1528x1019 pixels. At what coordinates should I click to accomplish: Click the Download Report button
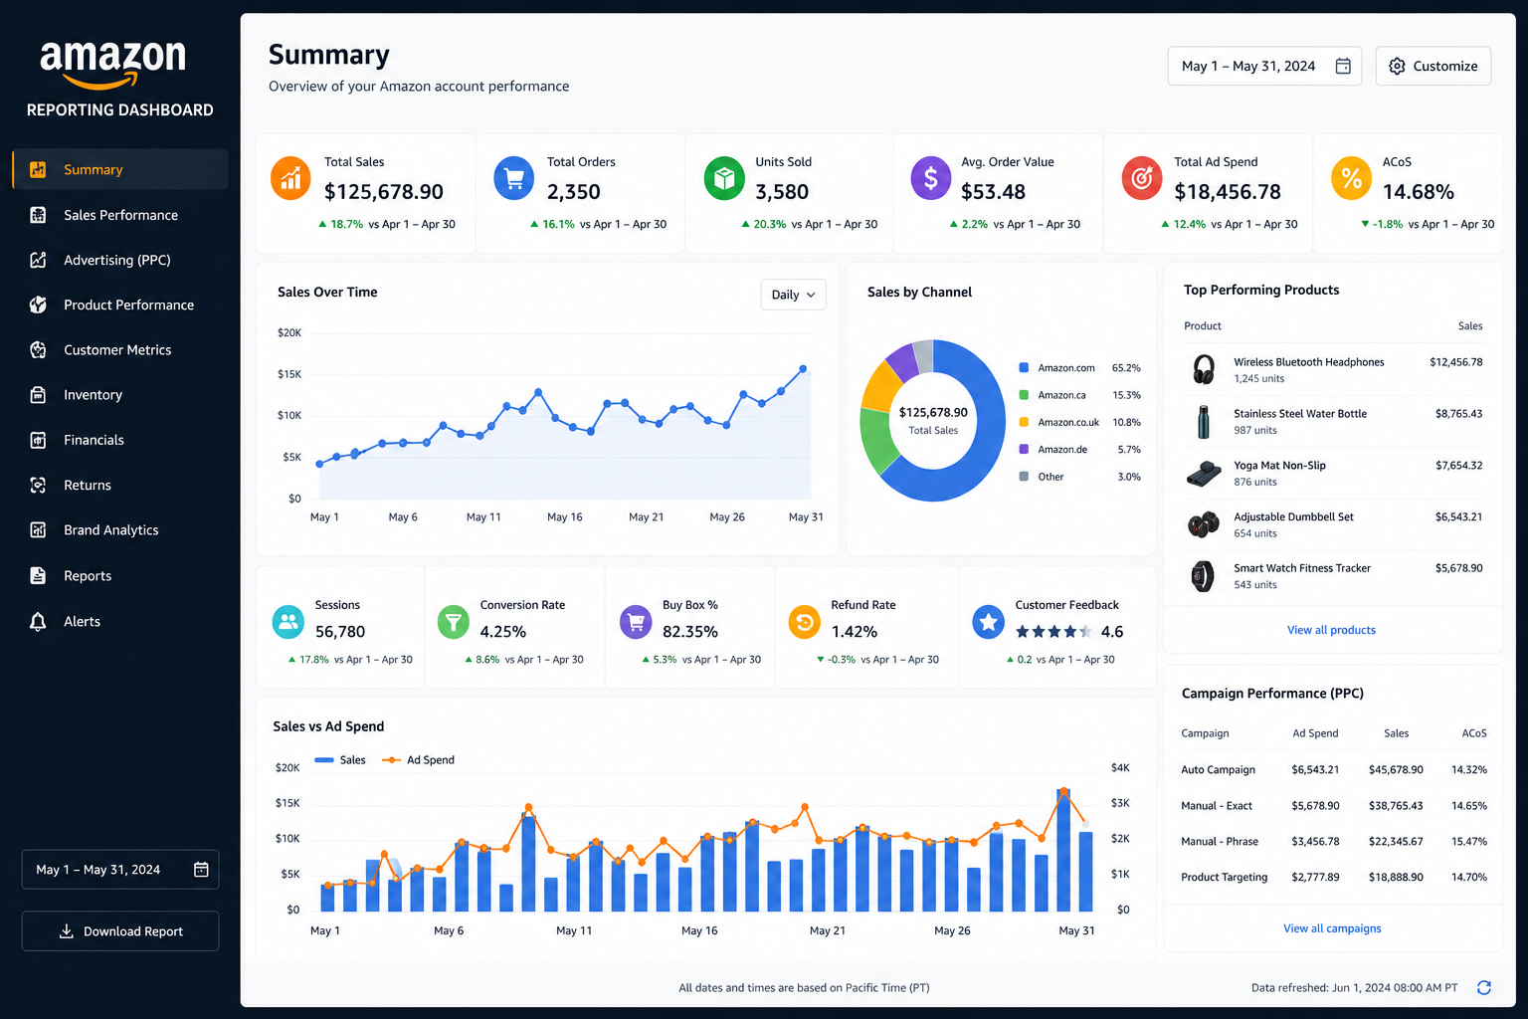pyautogui.click(x=120, y=931)
